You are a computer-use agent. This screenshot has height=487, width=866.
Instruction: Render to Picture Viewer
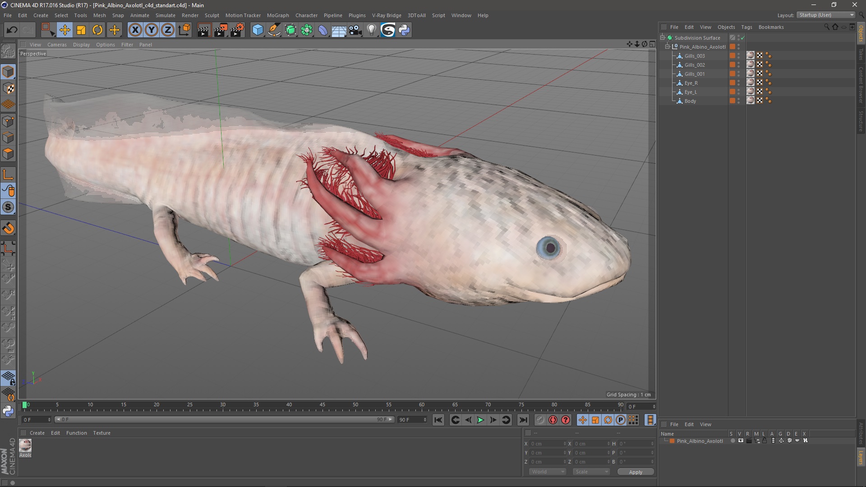(221, 30)
